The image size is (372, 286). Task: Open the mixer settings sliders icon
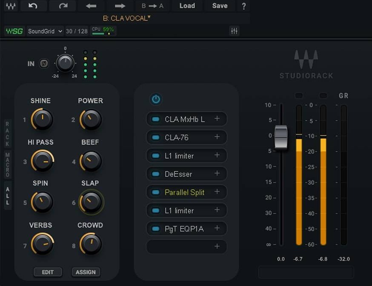coord(234,31)
